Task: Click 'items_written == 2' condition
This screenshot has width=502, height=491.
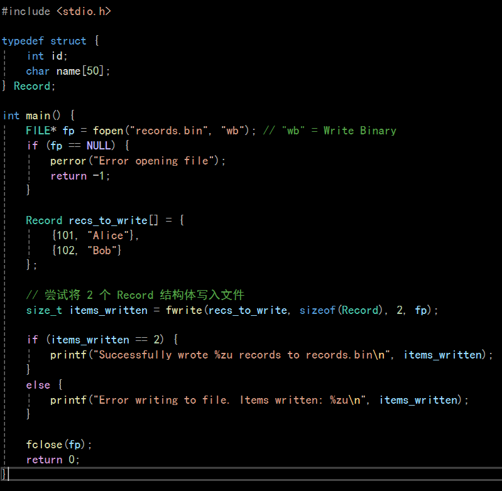Action: tap(105, 340)
